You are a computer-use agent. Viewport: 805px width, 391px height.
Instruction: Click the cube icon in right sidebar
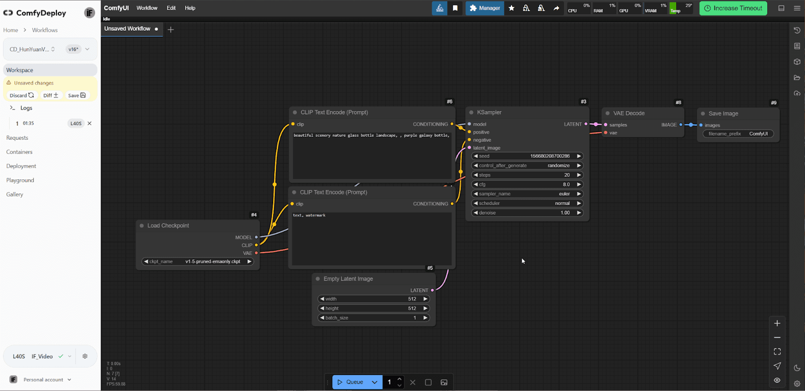[x=797, y=62]
